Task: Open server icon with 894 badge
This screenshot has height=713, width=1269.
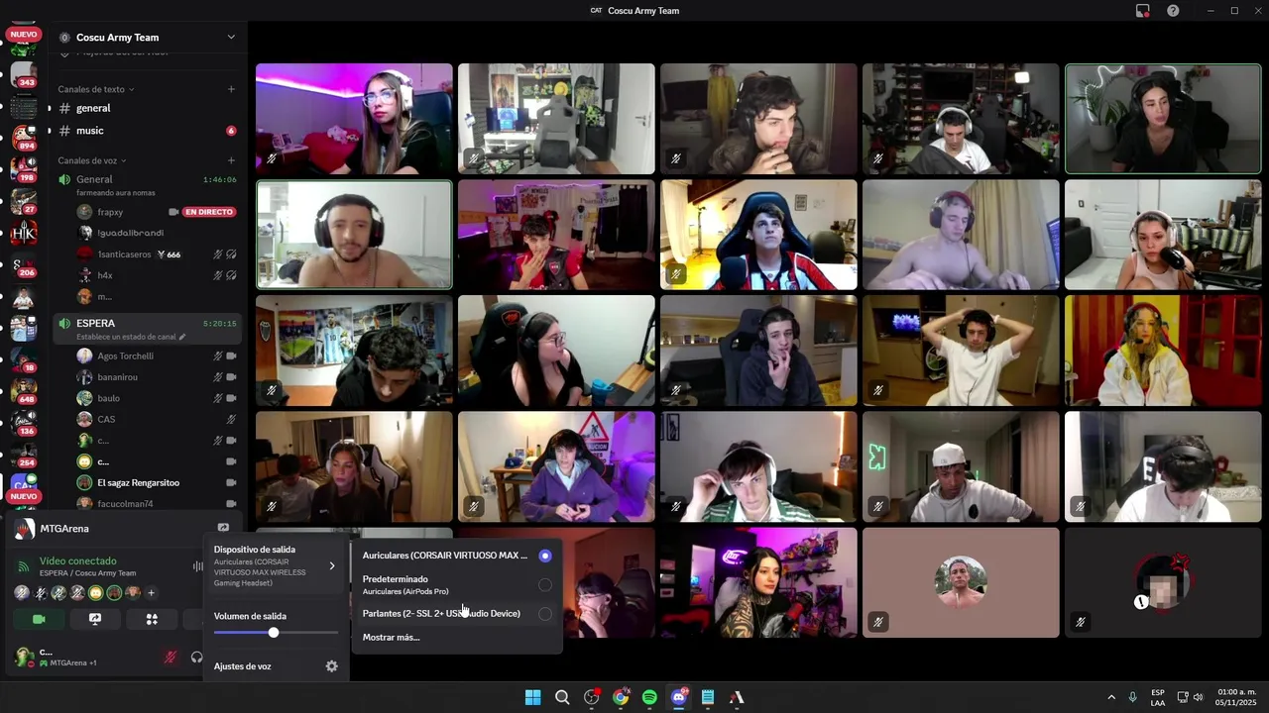Action: [24, 138]
